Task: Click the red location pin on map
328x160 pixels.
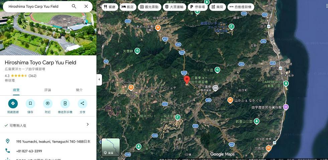Action: (187, 80)
